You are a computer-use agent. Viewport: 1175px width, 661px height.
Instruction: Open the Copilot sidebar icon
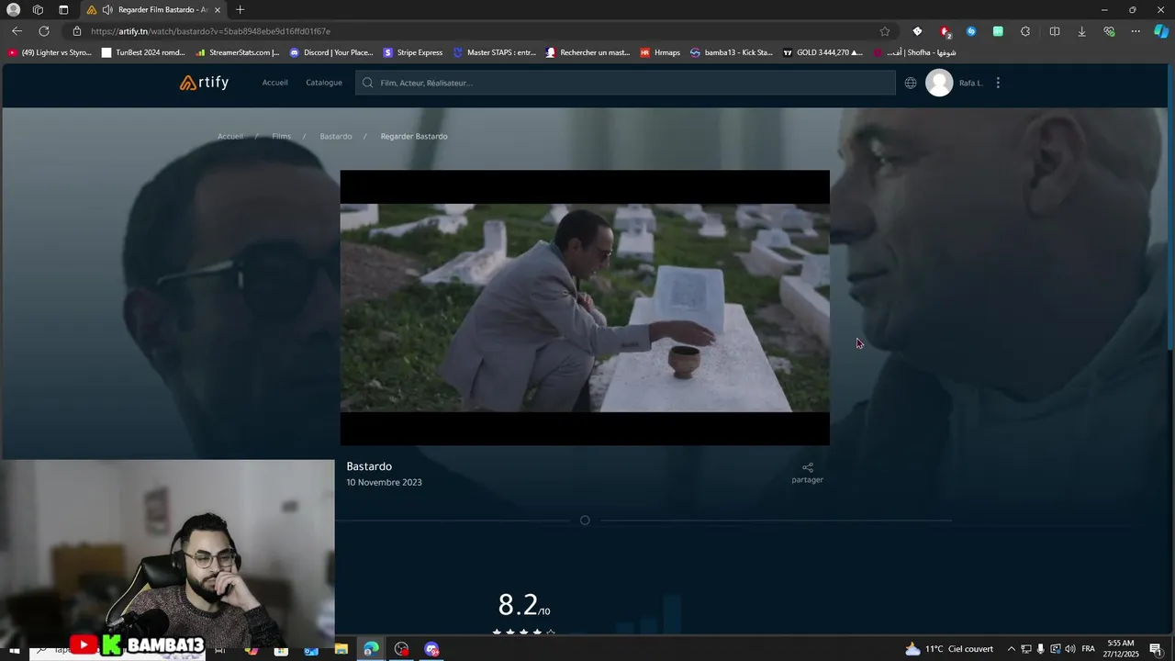[1161, 31]
